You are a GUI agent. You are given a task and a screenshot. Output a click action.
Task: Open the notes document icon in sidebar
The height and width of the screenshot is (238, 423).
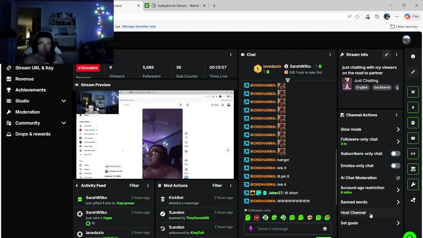(413, 123)
